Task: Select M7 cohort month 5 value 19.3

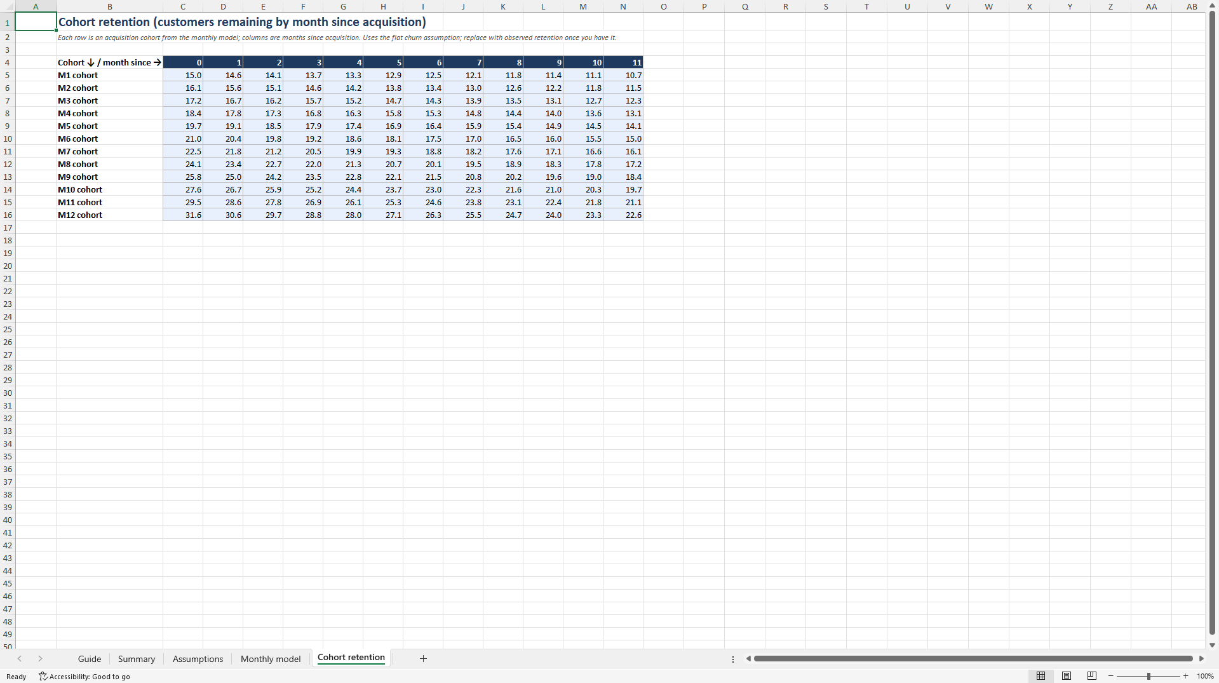Action: (383, 151)
